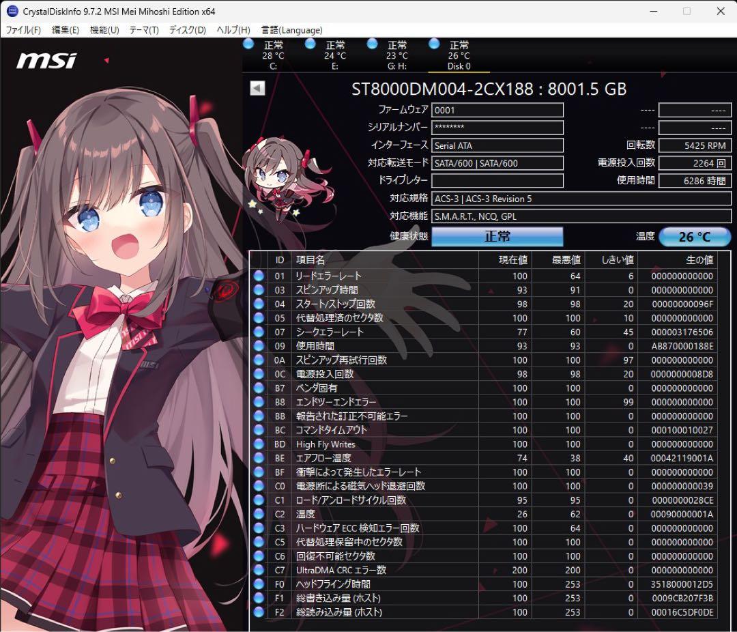Click the 正常 health status button
Viewport: 737px width, 632px height.
coord(497,236)
